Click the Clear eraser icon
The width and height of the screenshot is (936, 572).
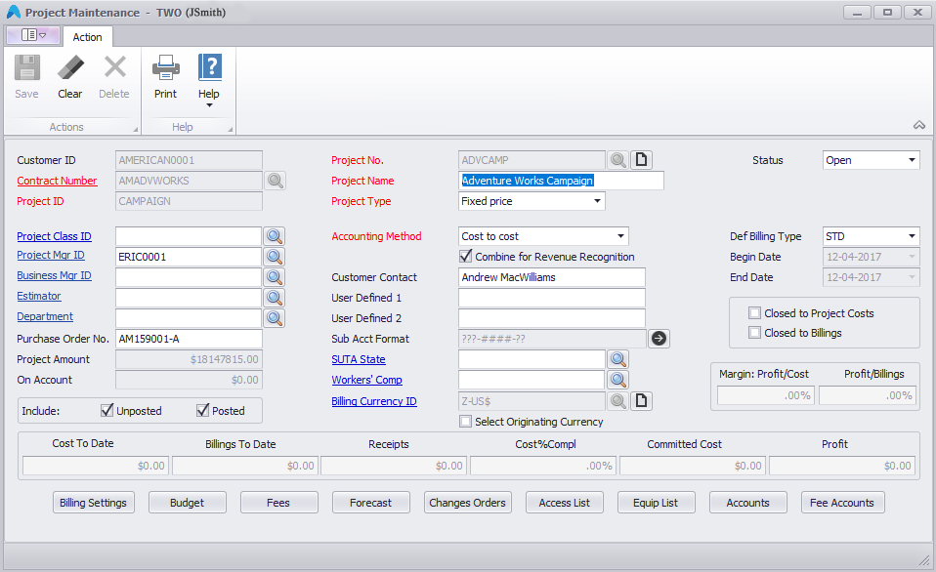point(70,67)
